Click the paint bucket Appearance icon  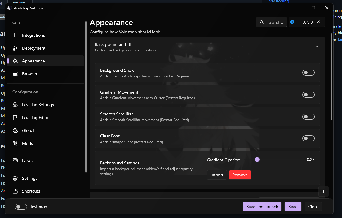pyautogui.click(x=15, y=61)
